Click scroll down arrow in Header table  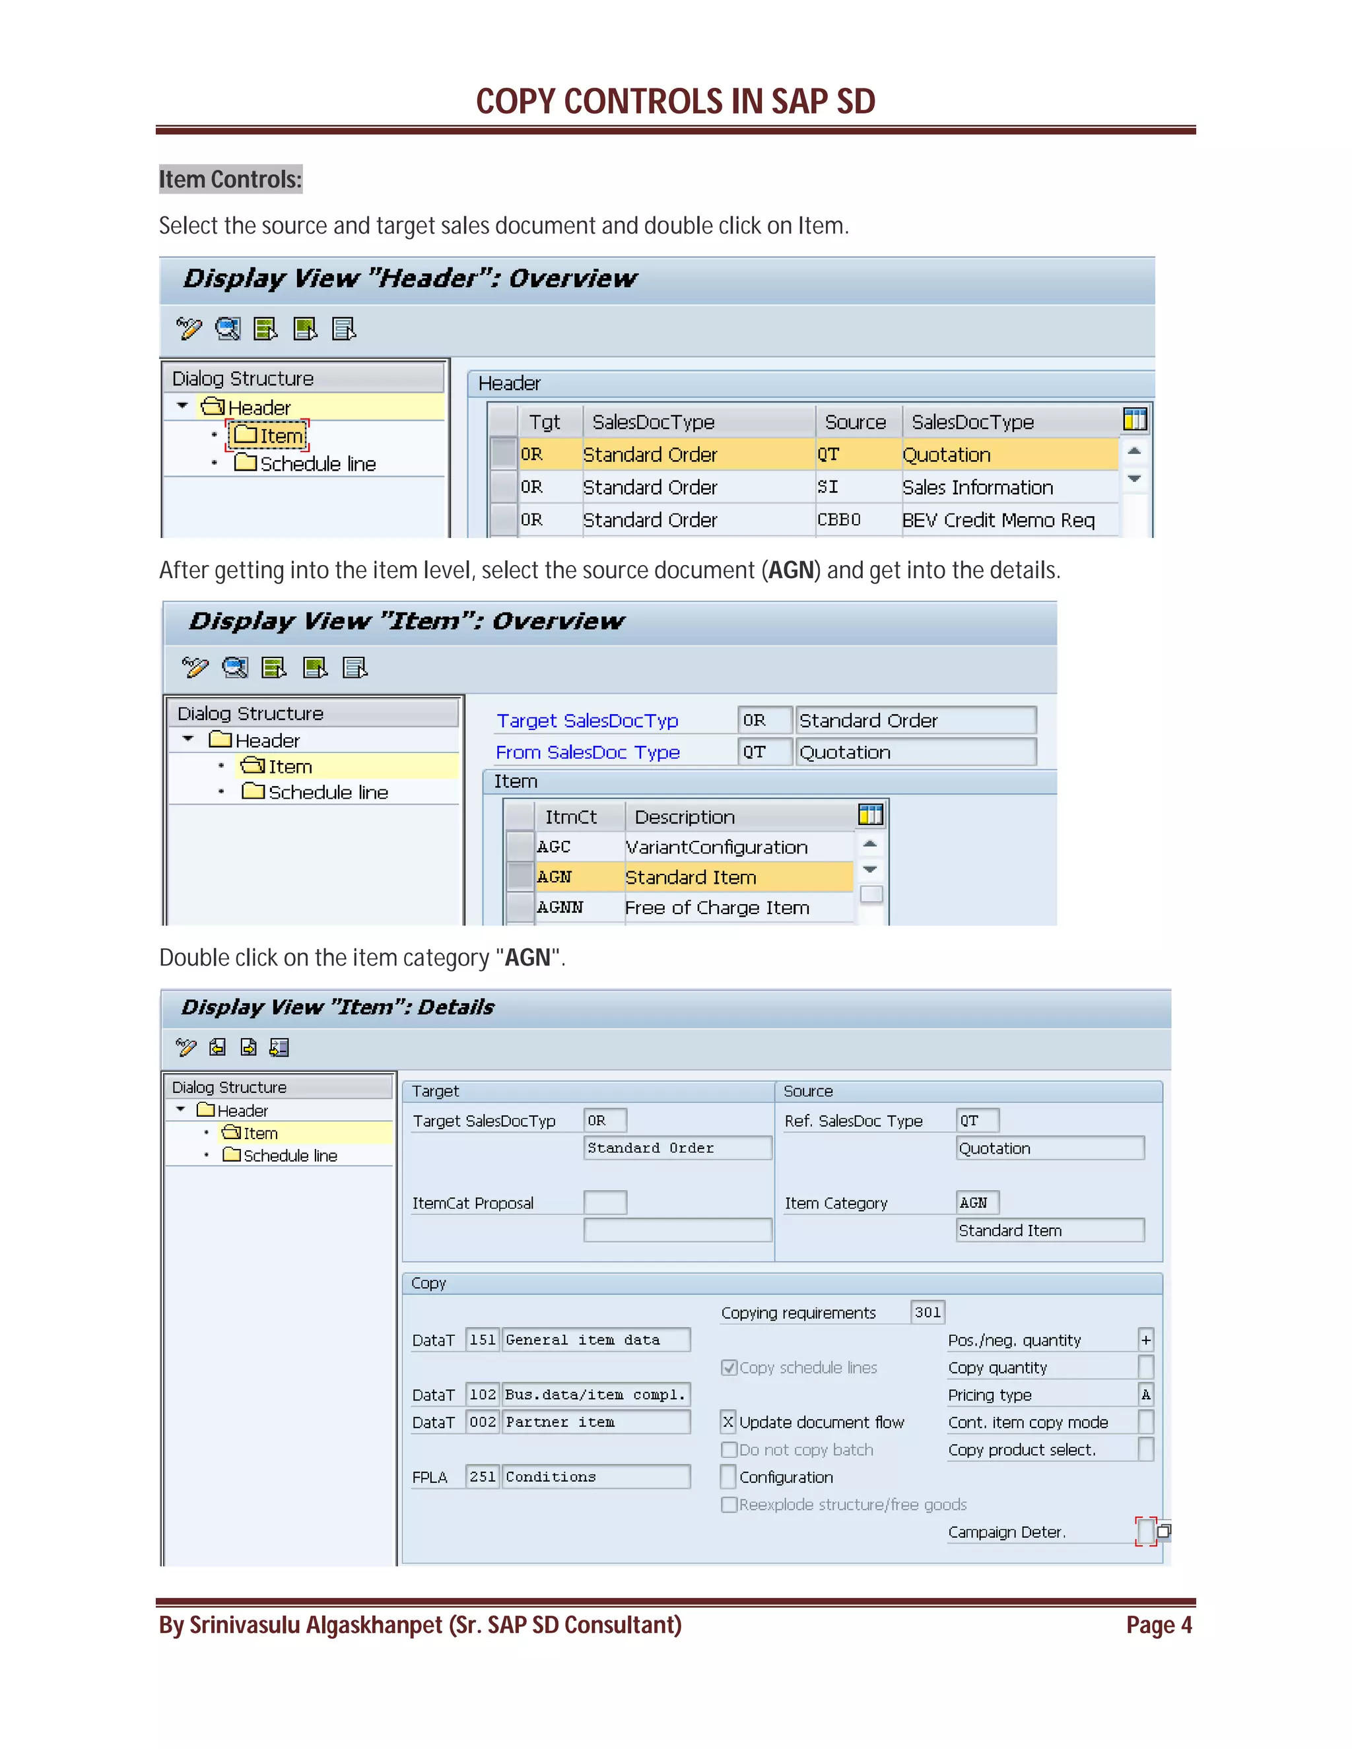1134,479
